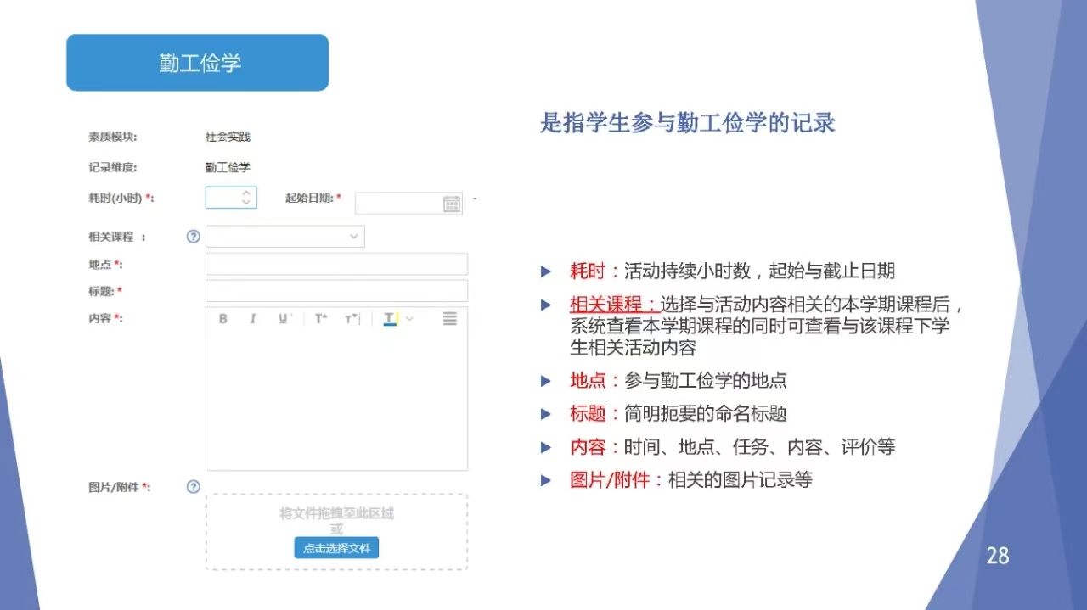The image size is (1087, 610).
Task: Click into the 地点 input field
Action: coord(336,264)
